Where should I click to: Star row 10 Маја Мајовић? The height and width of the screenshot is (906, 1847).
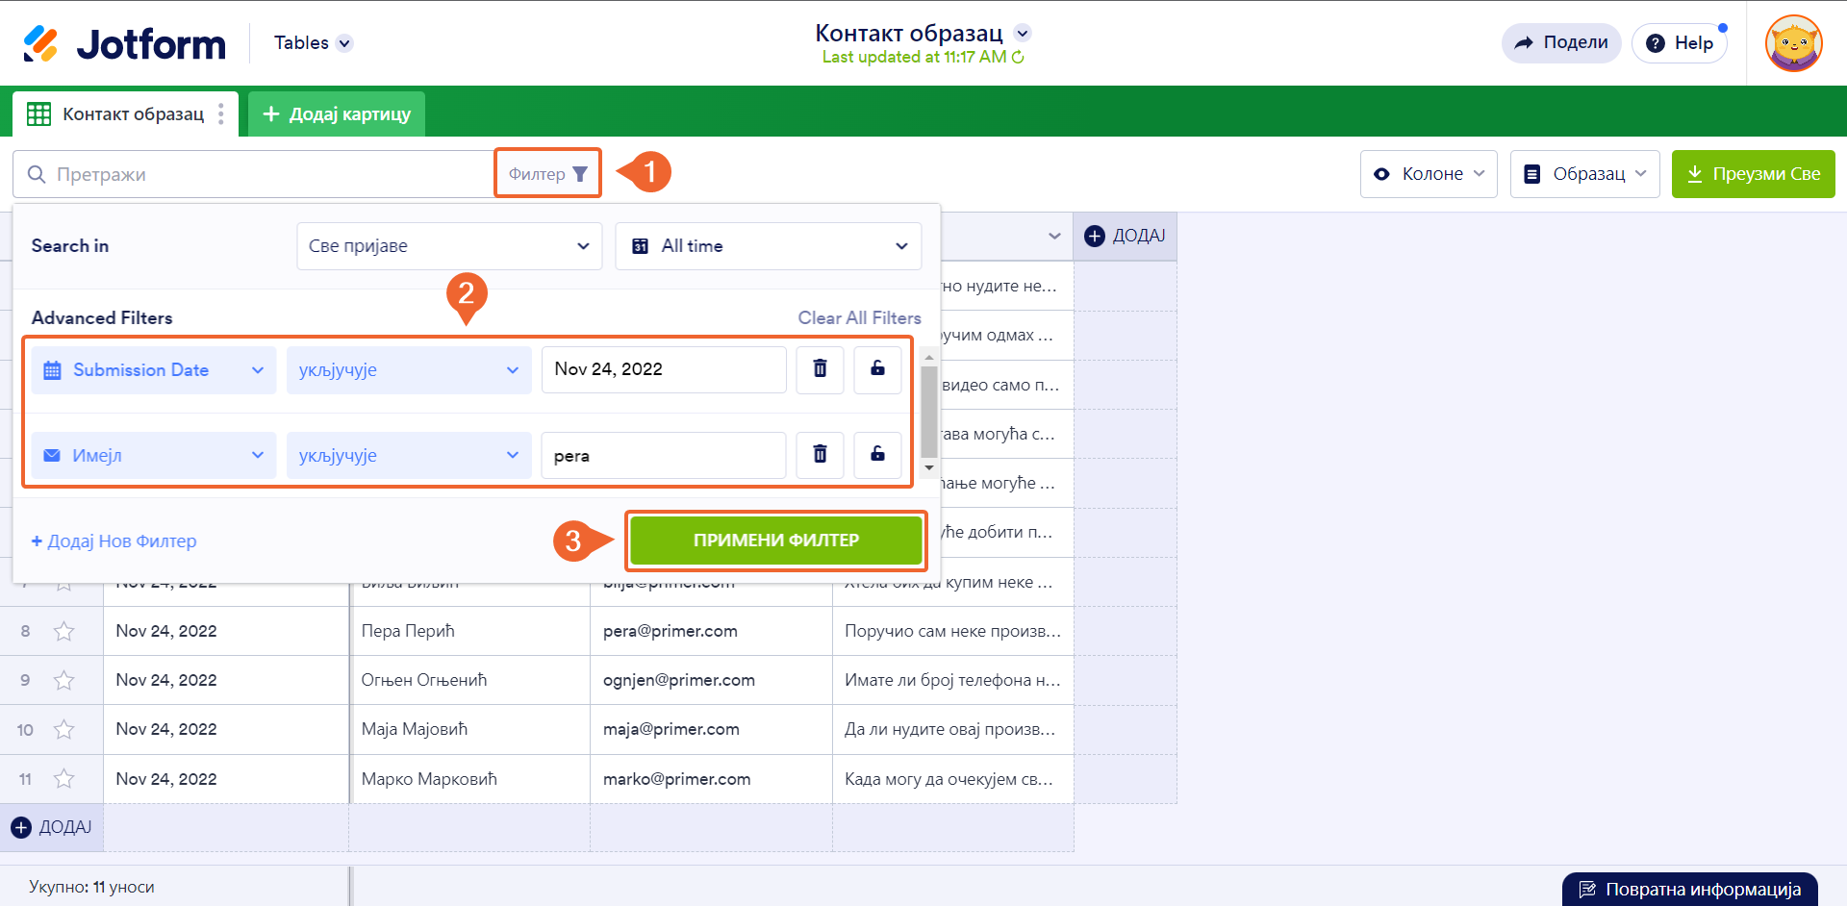[x=64, y=730]
